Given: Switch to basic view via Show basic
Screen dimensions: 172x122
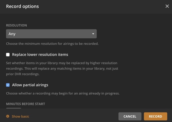Looking at the screenshot, I should 20,116.
